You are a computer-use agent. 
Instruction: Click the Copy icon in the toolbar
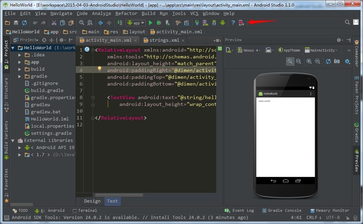point(63,23)
